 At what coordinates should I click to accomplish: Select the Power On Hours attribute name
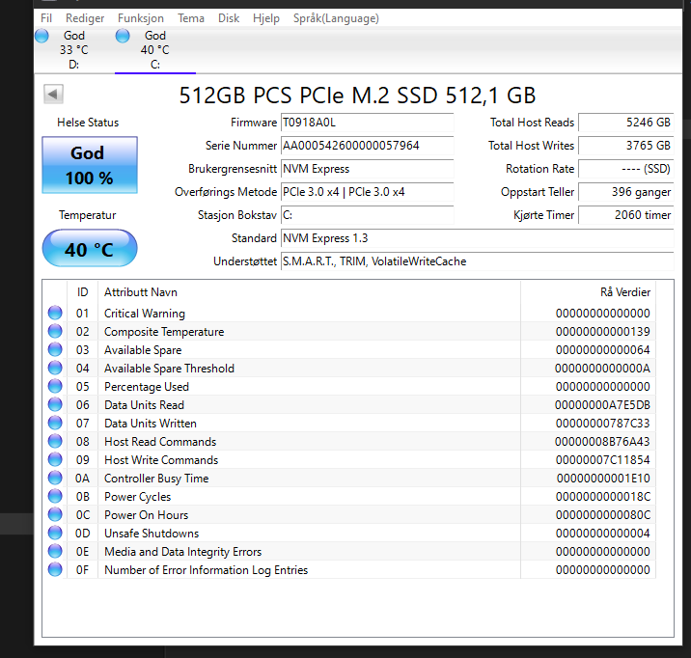click(146, 515)
